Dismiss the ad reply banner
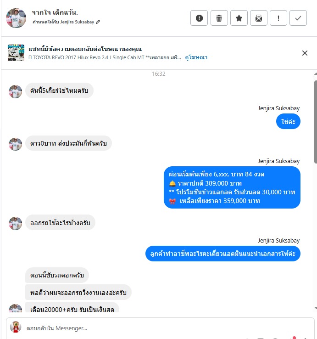This screenshot has height=339, width=317. click(x=305, y=53)
